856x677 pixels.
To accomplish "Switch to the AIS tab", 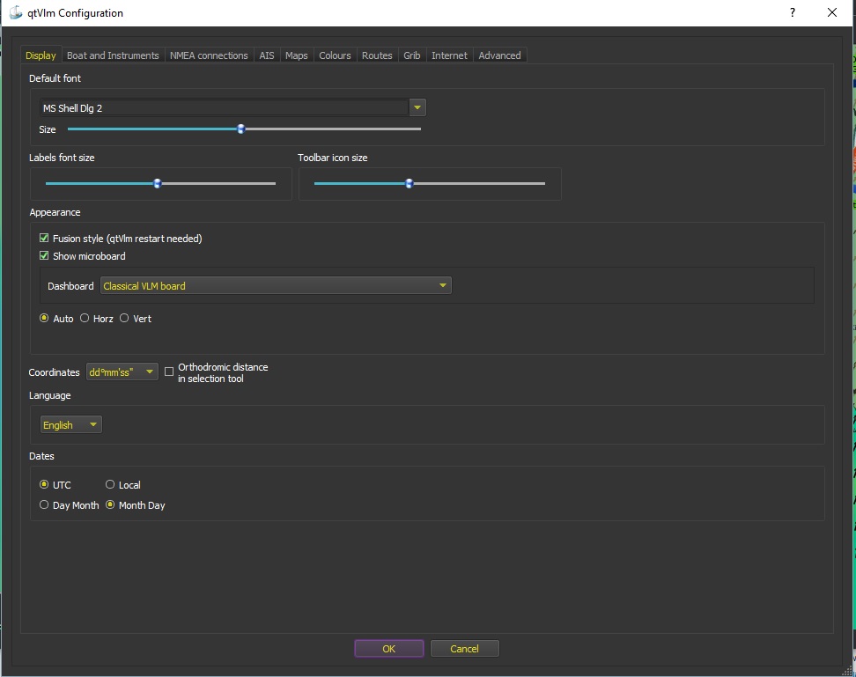I will pos(267,55).
